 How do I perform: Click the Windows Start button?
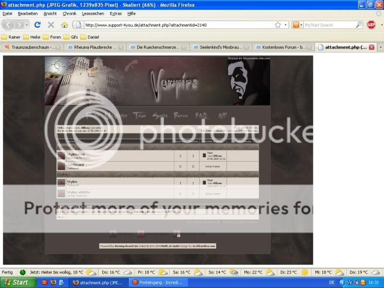click(17, 282)
